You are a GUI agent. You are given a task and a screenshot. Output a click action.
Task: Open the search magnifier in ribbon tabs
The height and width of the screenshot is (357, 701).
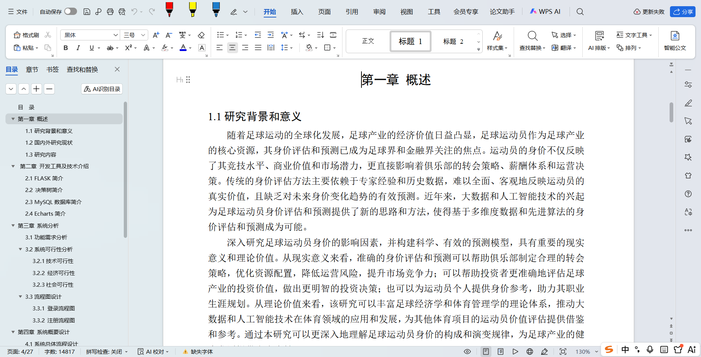pyautogui.click(x=580, y=12)
